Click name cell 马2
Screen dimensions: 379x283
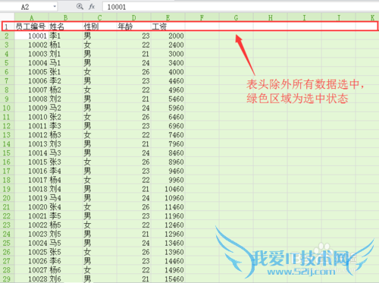click(x=65, y=108)
